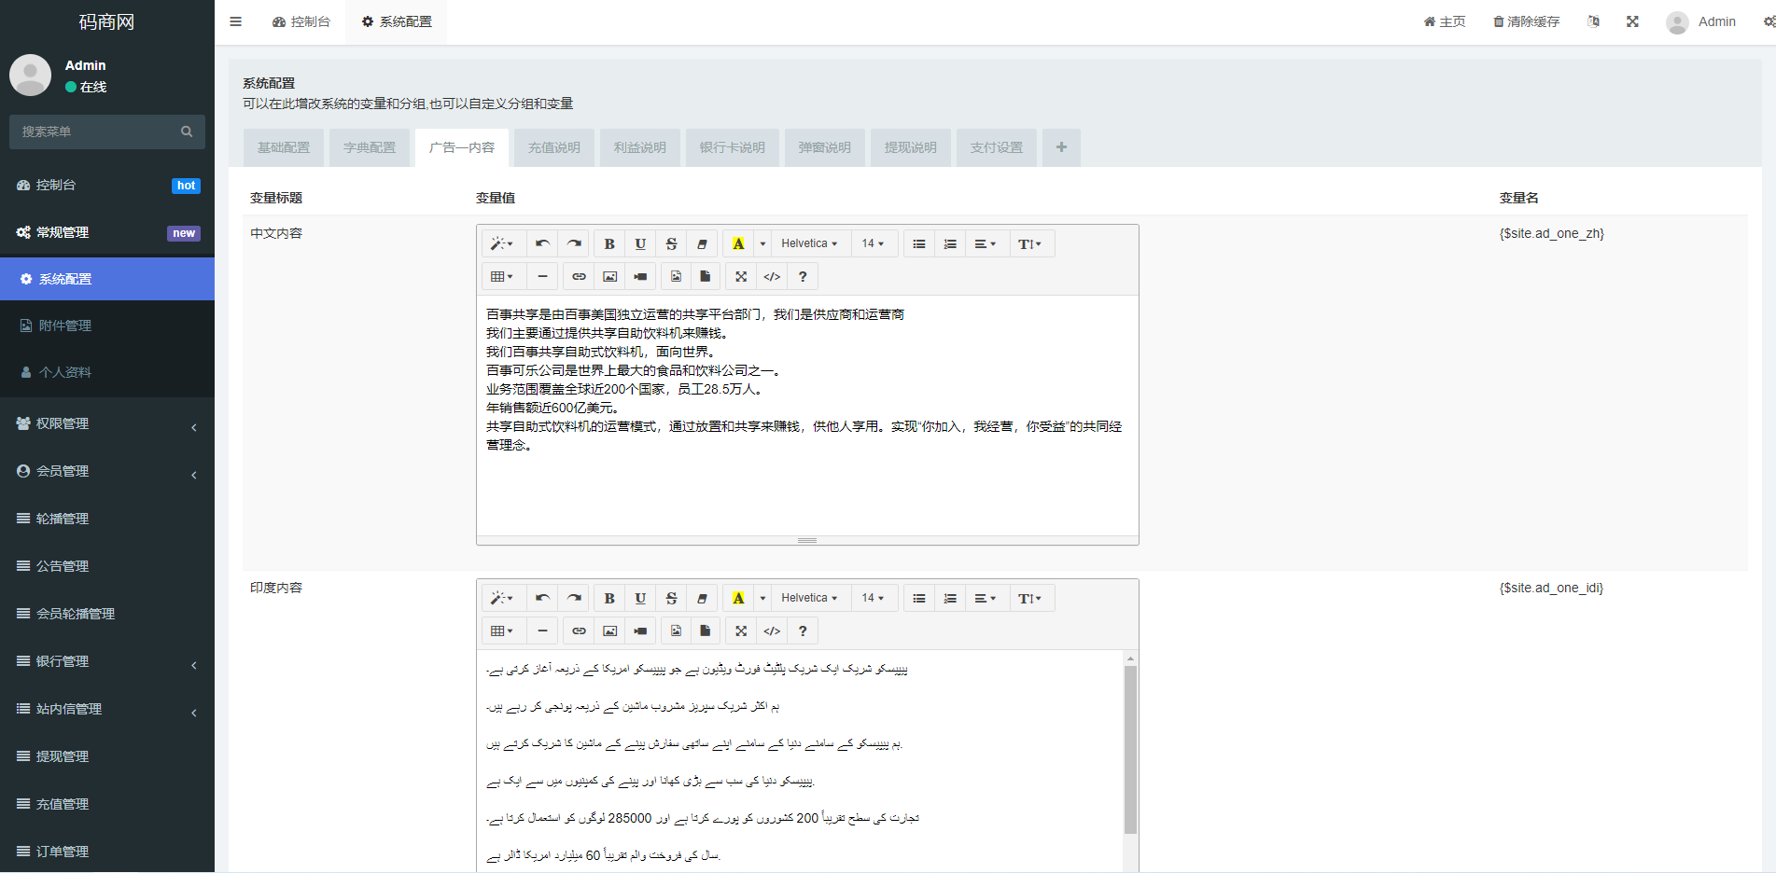Click the yellow font color A in the 中文内容 editor

coord(738,243)
